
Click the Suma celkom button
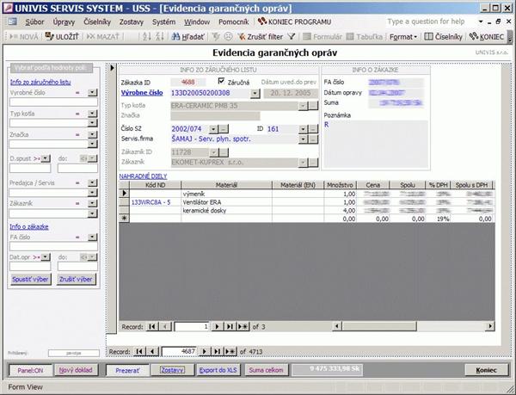266,370
